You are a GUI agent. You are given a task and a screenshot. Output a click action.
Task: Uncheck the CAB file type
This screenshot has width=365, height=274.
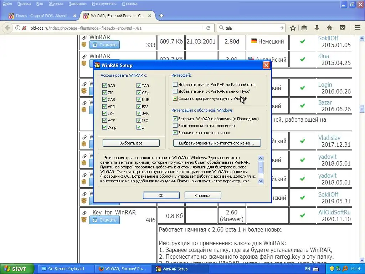(104, 100)
